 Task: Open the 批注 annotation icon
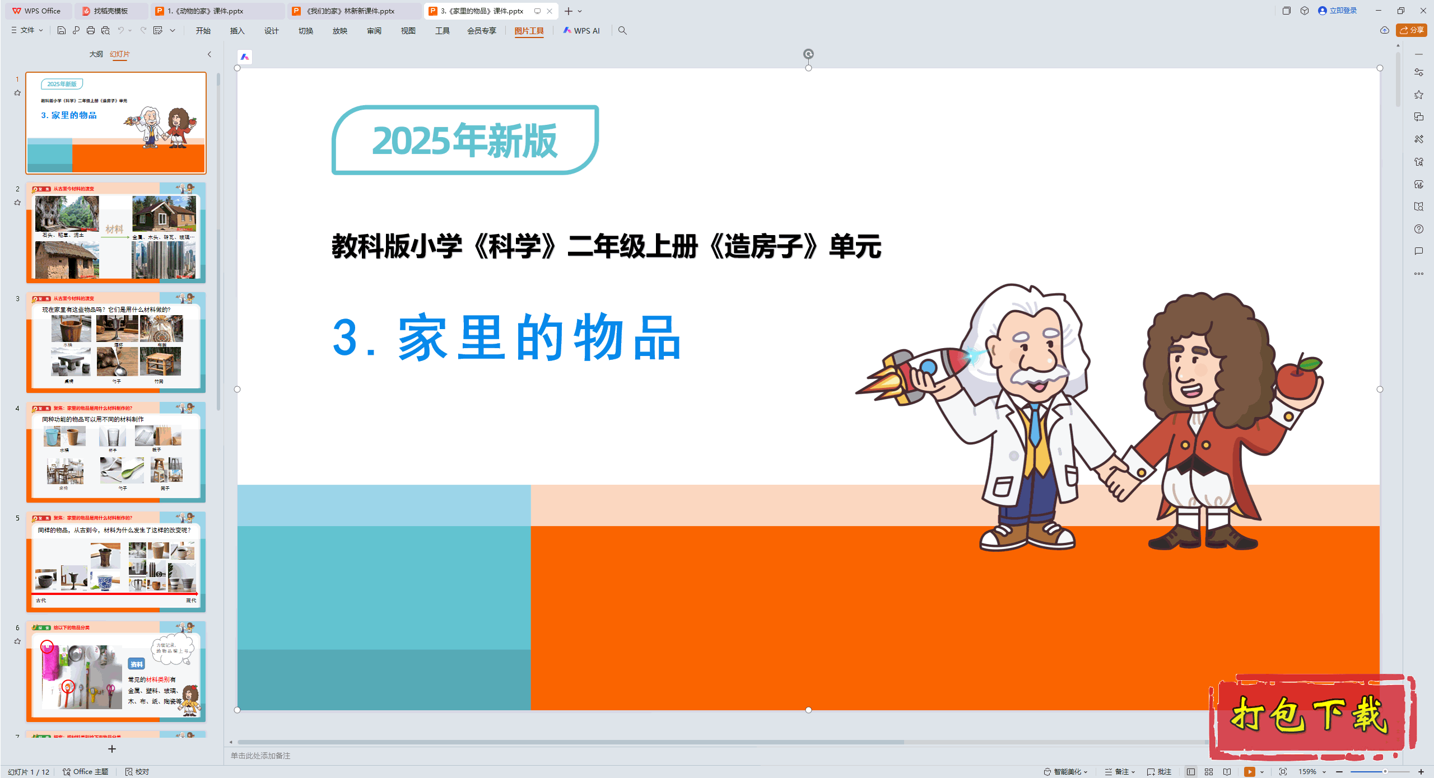[x=1160, y=771]
